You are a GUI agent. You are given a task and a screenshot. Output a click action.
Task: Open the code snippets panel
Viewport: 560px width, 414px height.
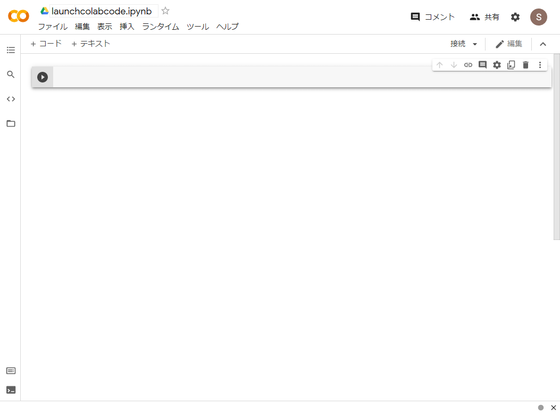click(x=11, y=98)
